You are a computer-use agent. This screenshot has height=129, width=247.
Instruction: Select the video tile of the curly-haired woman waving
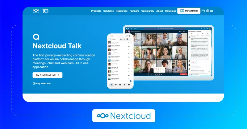(164, 53)
